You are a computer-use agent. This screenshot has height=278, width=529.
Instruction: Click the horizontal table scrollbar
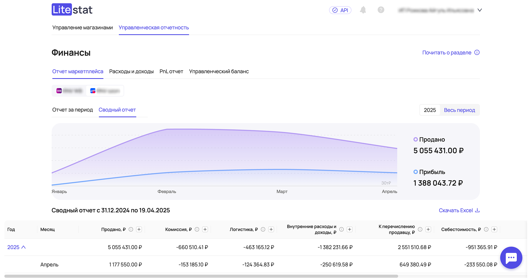click(201, 276)
